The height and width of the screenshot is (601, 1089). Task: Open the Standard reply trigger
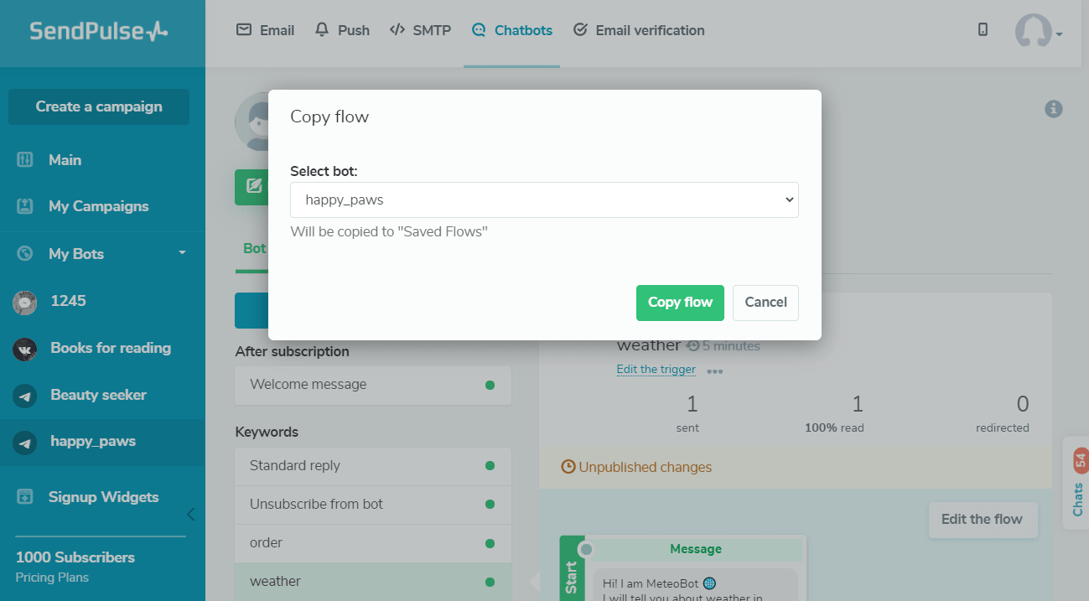click(373, 466)
